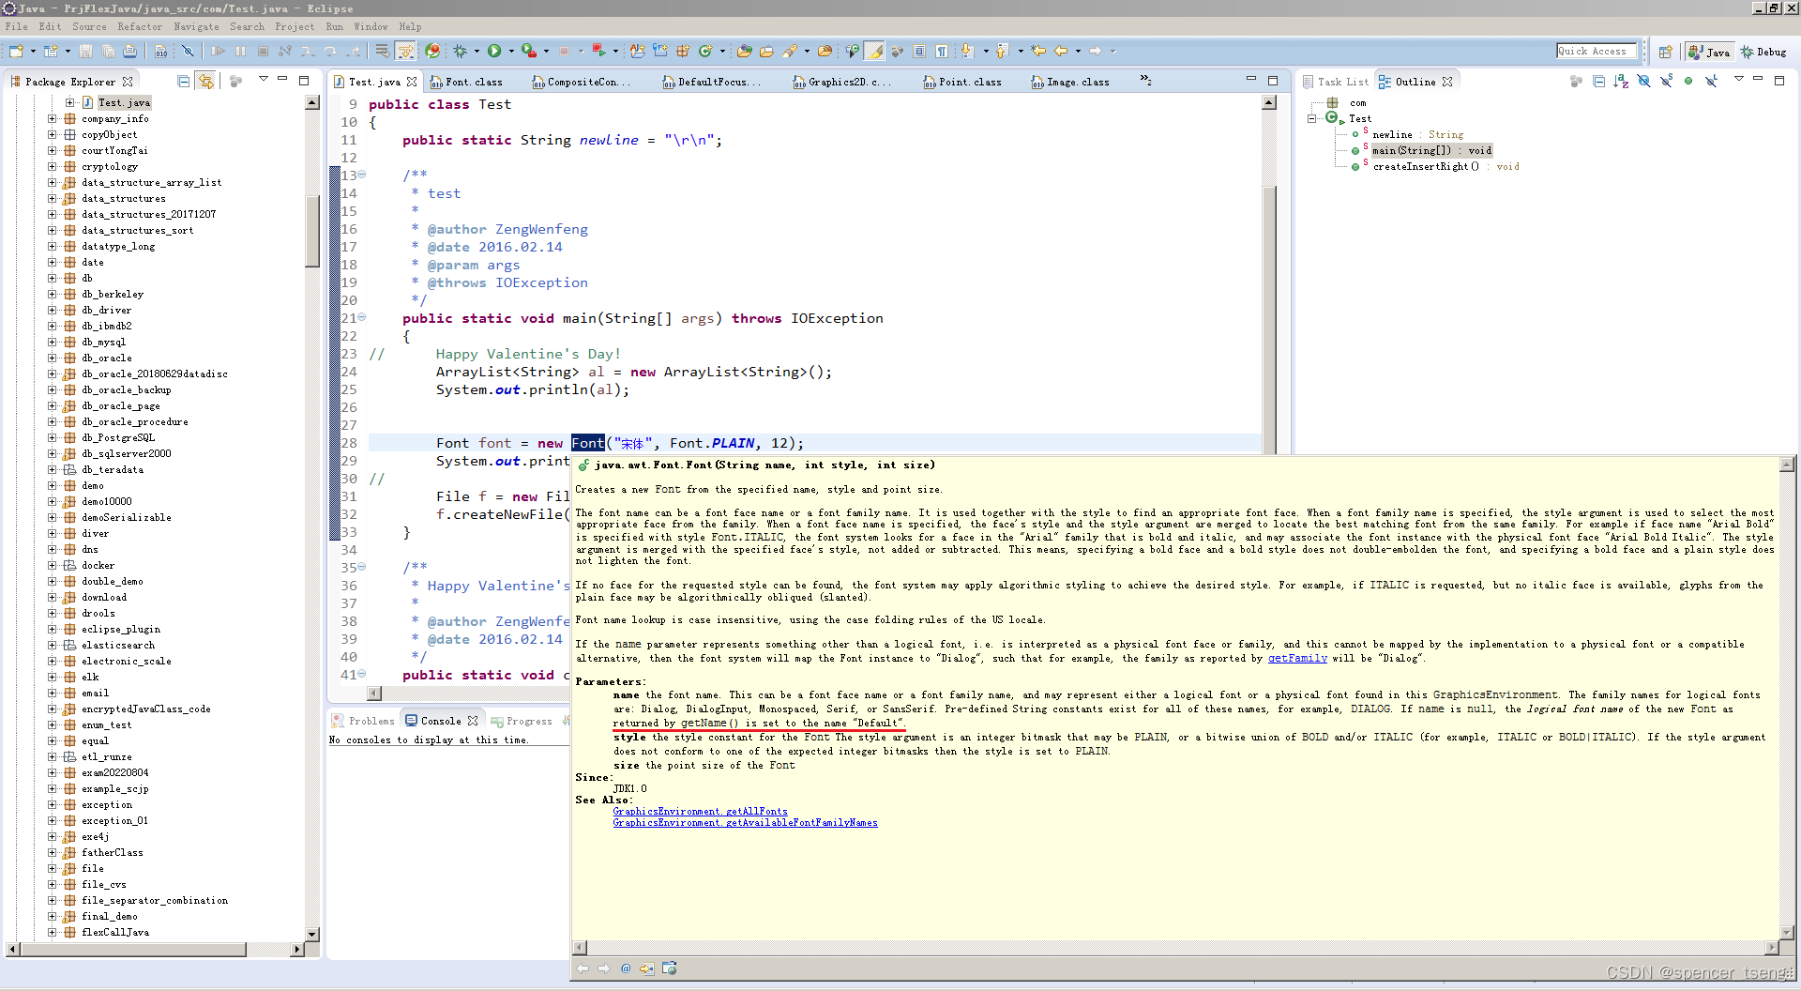This screenshot has width=1801, height=991.
Task: Open the Refactor menu
Action: 141,26
